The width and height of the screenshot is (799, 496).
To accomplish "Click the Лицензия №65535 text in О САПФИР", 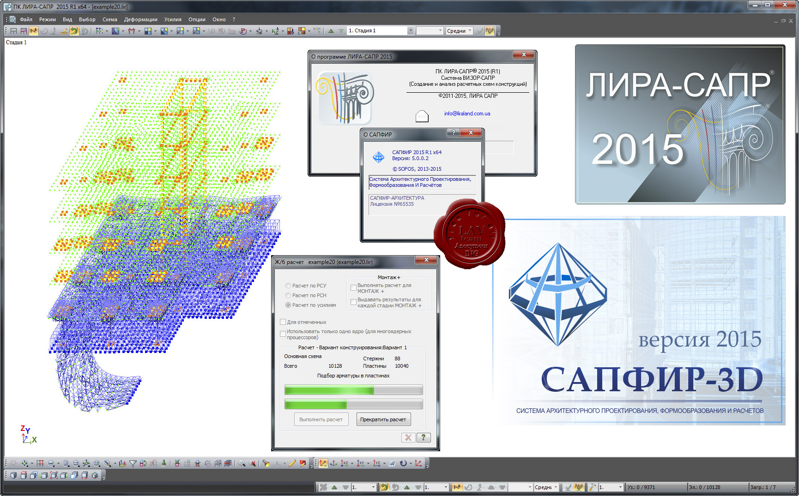I will pyautogui.click(x=392, y=204).
